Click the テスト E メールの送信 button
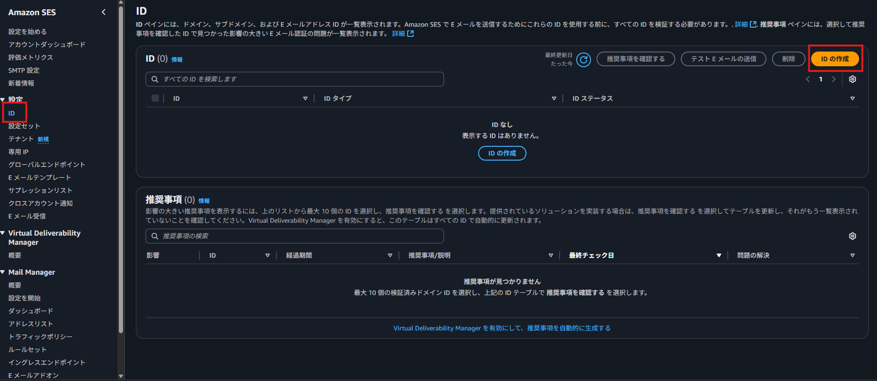This screenshot has width=877, height=381. pyautogui.click(x=723, y=59)
